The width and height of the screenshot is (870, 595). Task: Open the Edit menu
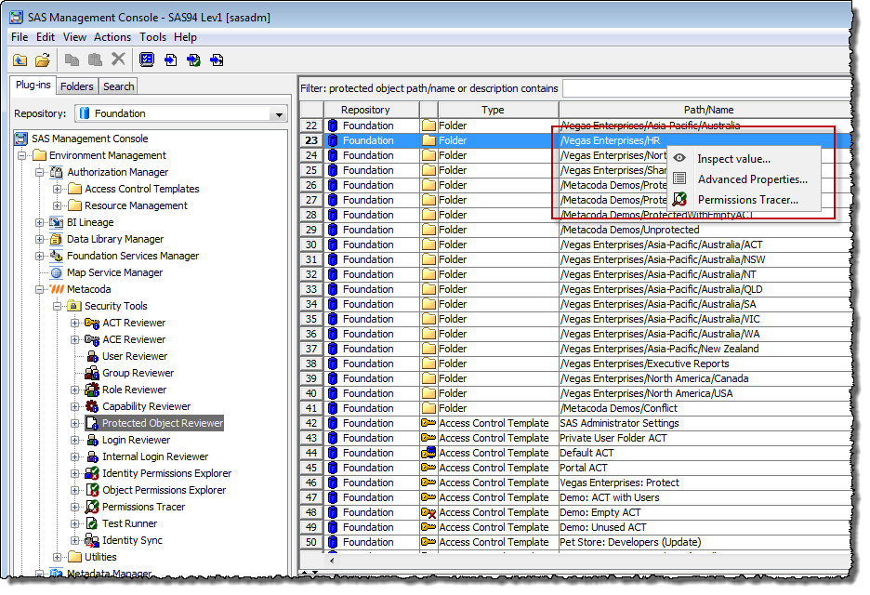[x=46, y=37]
